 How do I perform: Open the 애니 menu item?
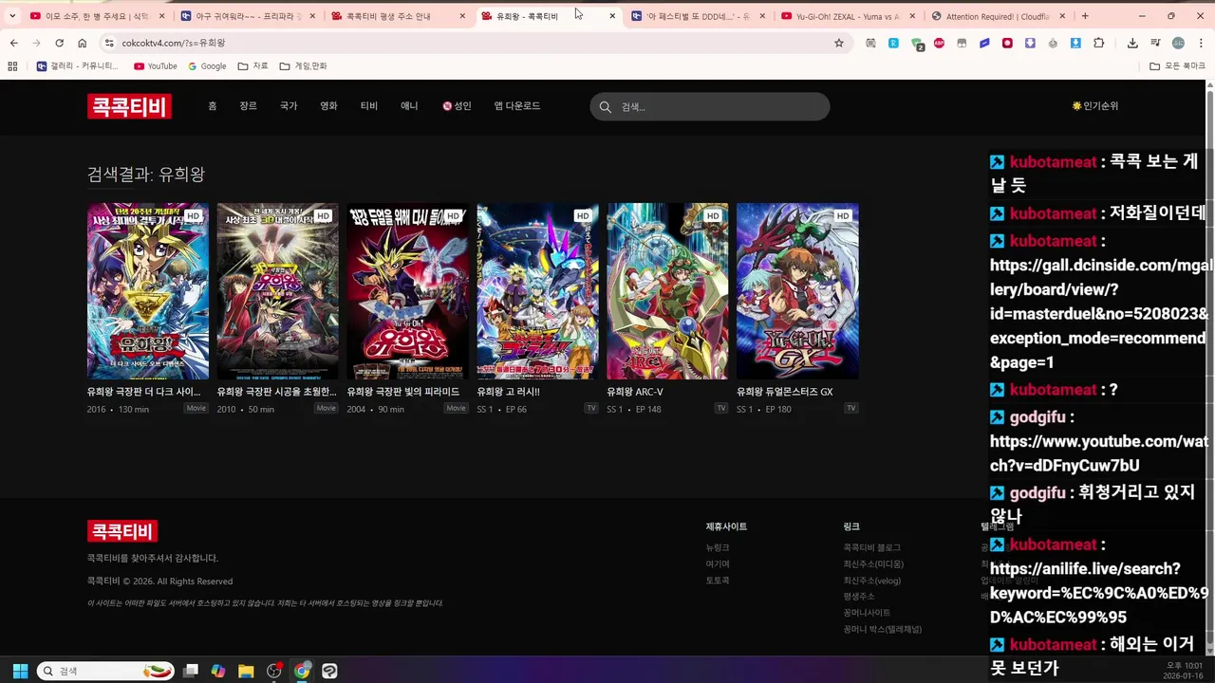tap(409, 106)
